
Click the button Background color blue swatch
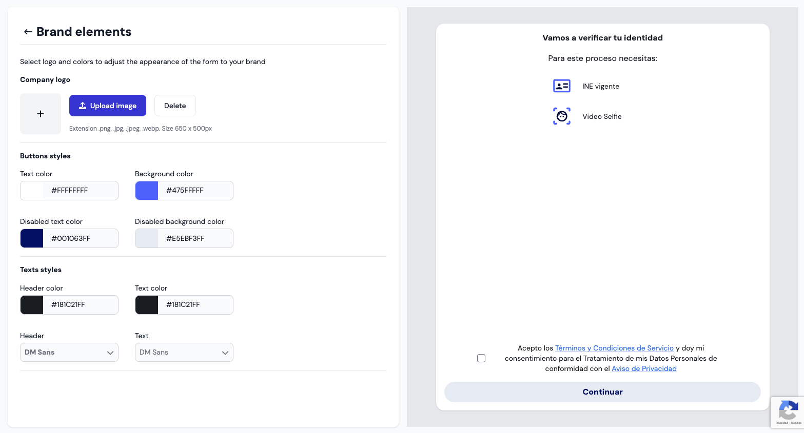(x=147, y=191)
